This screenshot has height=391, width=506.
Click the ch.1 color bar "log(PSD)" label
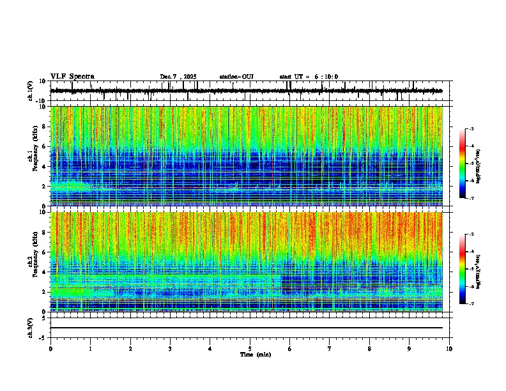(479, 166)
